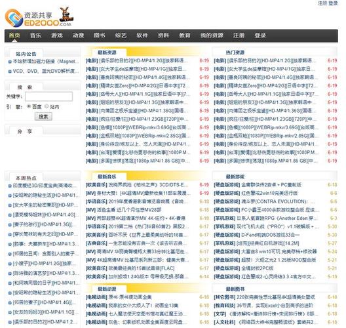The height and width of the screenshot is (328, 346).
Task: Open 火炬之光2 1.25版MOD整合版 entry
Action: pos(279,260)
